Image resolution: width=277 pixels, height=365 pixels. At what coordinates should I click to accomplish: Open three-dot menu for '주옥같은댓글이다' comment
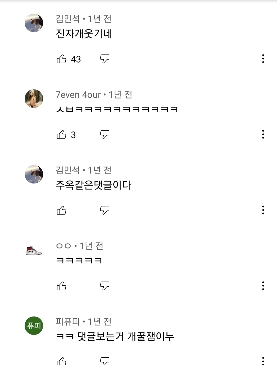263,210
